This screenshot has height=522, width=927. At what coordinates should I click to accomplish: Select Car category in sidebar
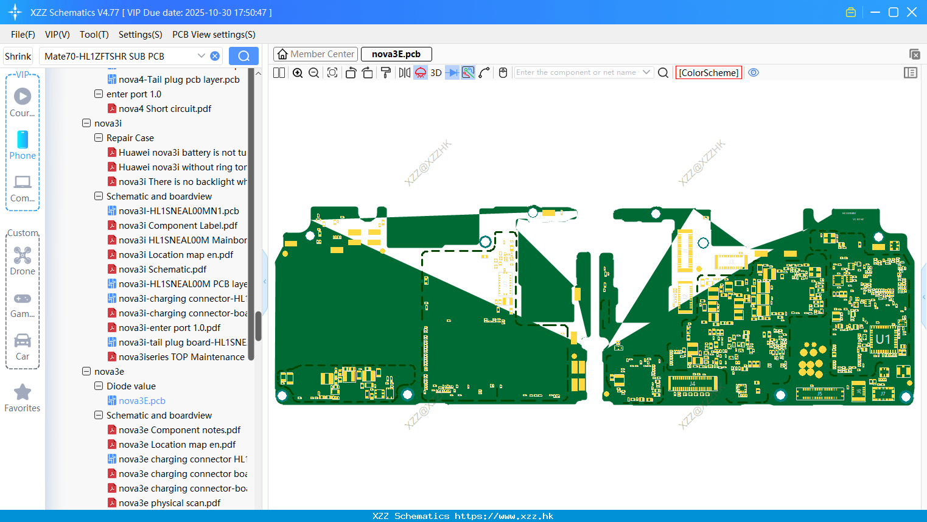(x=23, y=347)
